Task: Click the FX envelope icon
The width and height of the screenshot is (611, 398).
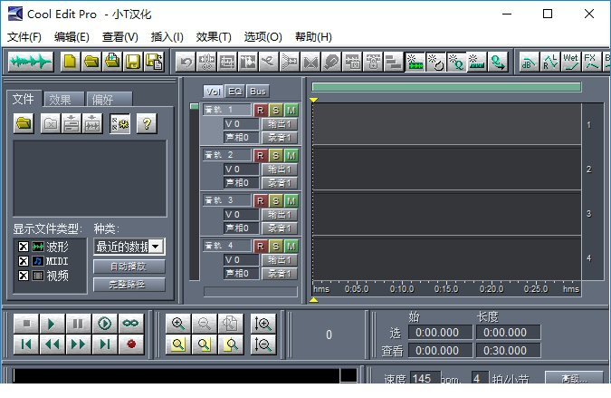Action: [591, 62]
